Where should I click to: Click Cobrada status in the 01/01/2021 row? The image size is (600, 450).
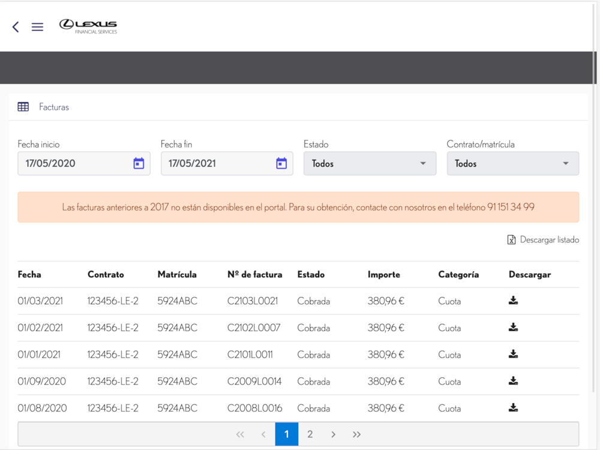(314, 355)
